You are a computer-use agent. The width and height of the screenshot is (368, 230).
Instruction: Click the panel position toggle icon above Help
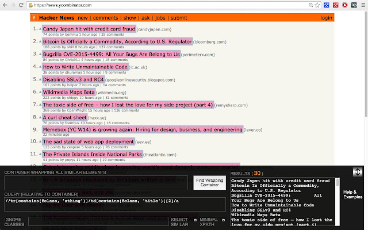pyautogui.click(x=358, y=172)
